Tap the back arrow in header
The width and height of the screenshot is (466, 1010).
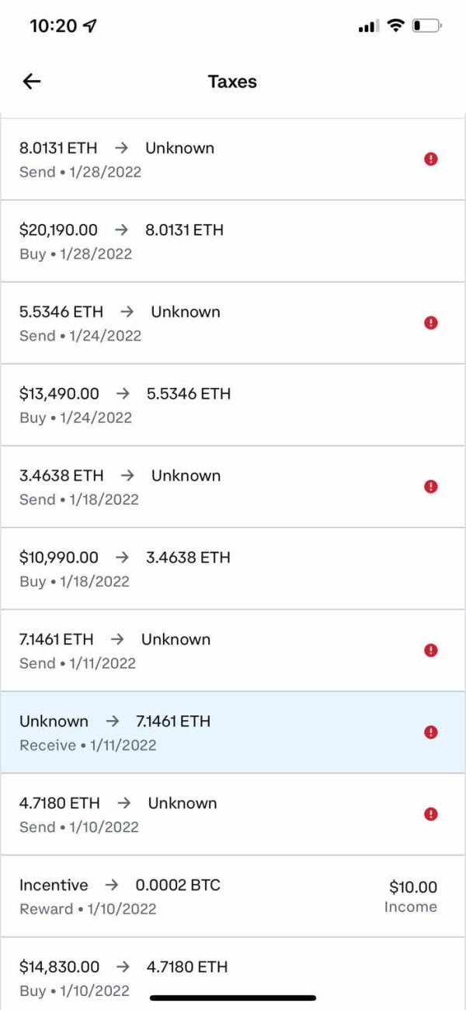click(32, 82)
